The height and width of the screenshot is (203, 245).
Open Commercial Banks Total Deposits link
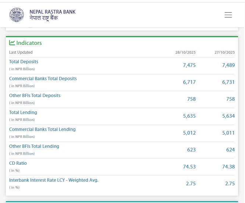[43, 79]
